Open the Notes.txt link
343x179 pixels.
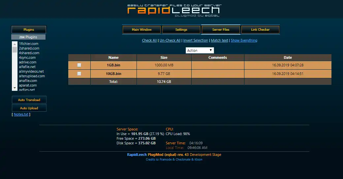(x=21, y=114)
